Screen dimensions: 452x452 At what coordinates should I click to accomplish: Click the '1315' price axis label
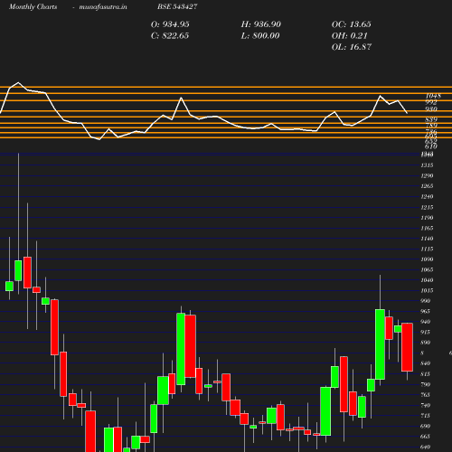point(427,165)
